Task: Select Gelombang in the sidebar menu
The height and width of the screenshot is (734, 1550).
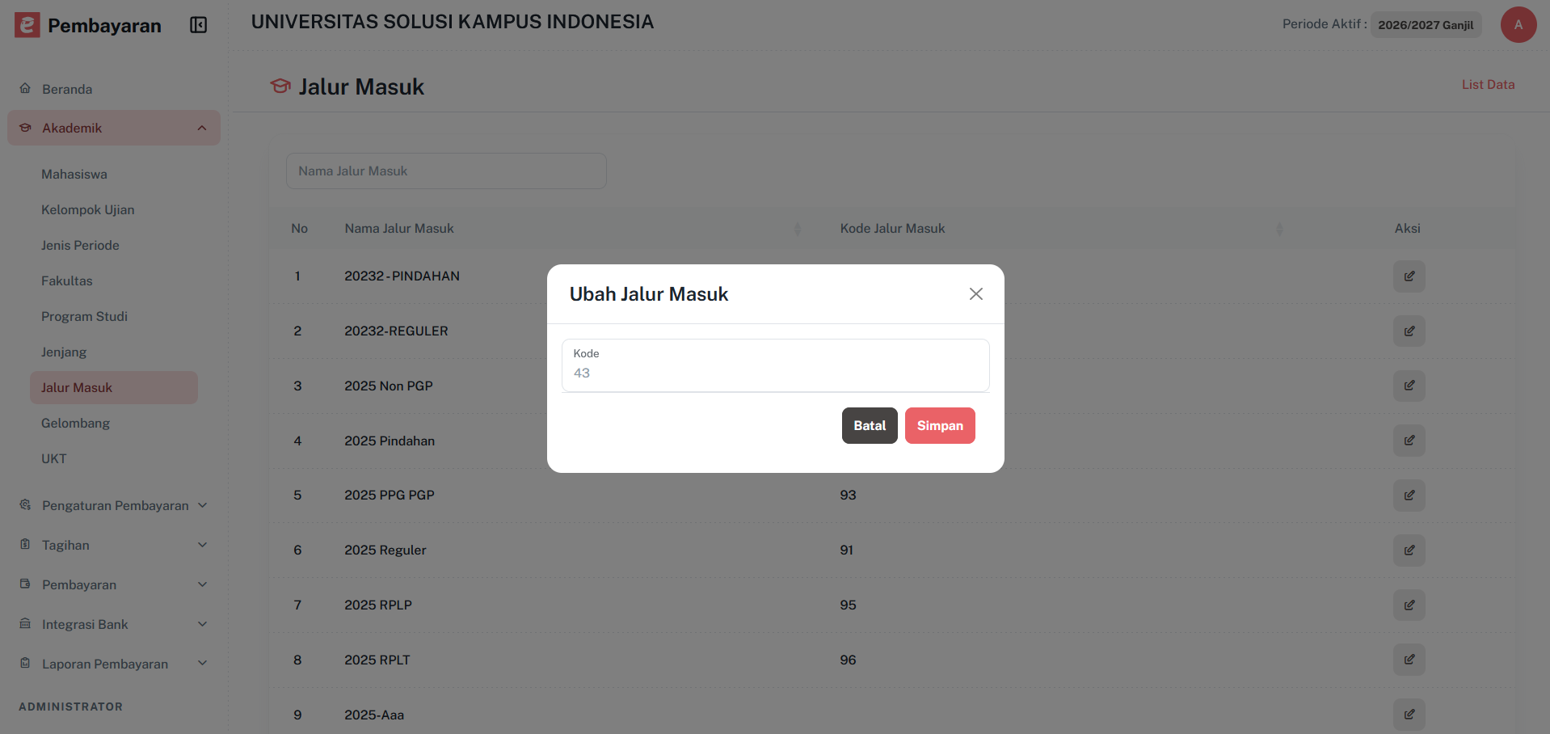Action: [76, 423]
